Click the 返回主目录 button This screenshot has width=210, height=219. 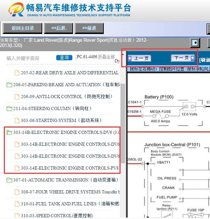22,28
